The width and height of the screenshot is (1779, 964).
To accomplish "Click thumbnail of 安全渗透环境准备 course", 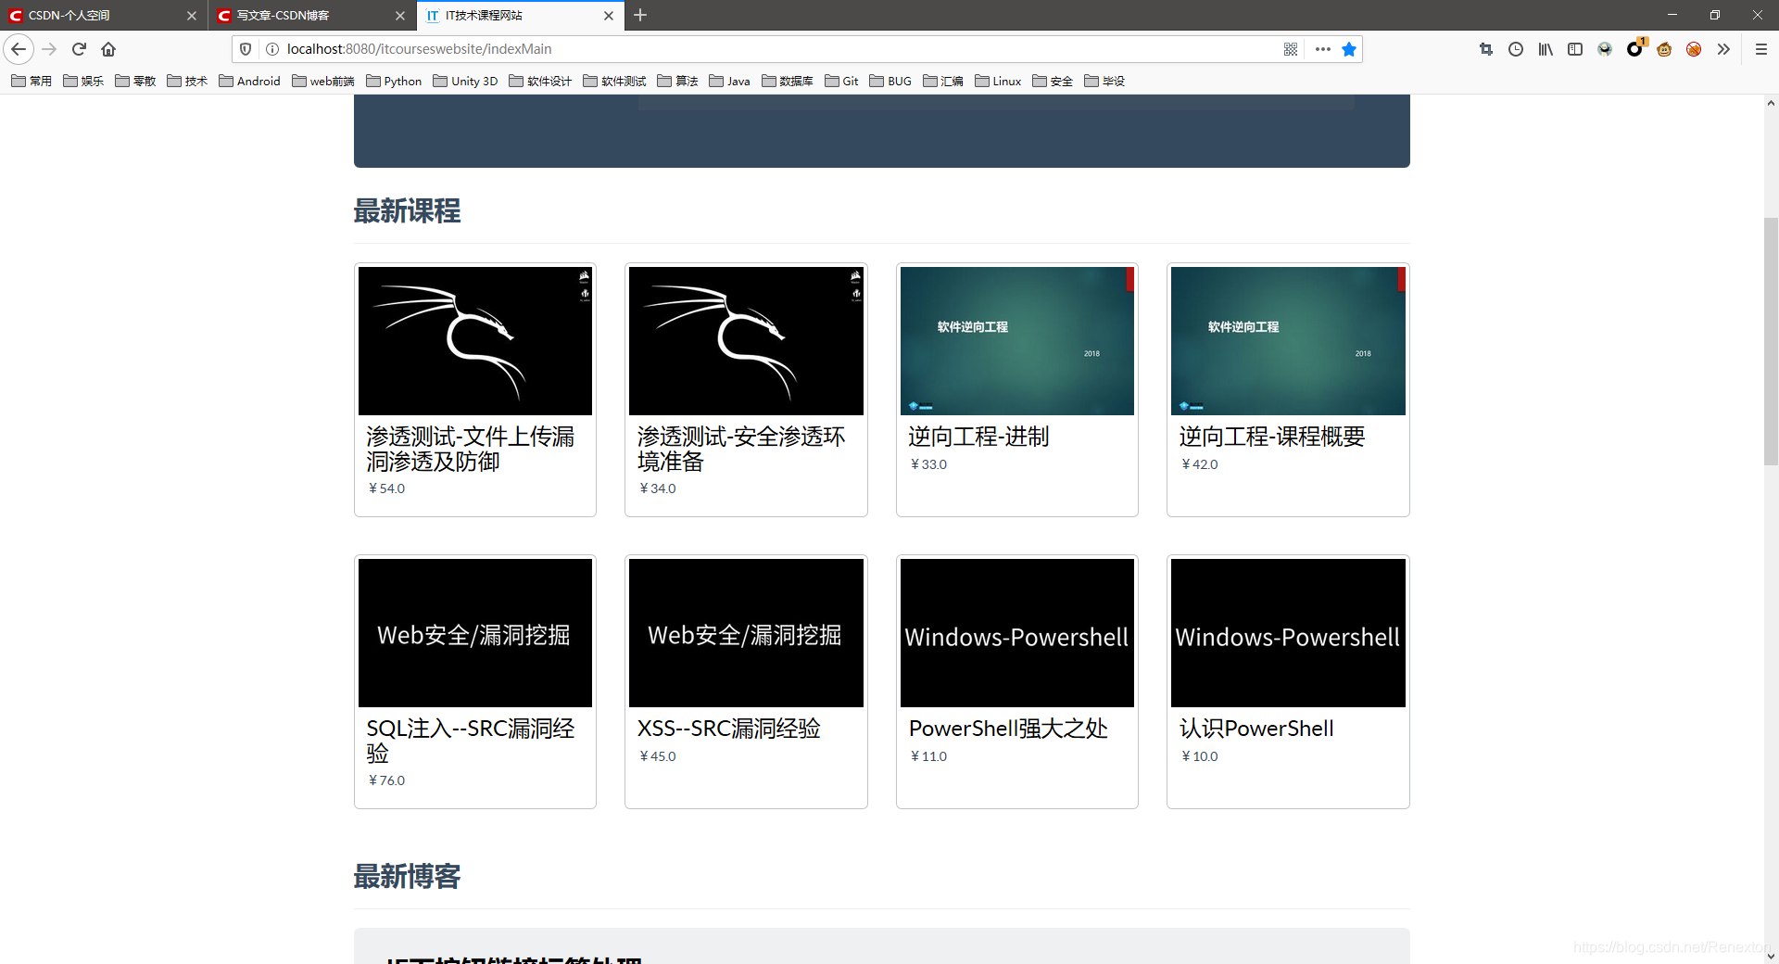I will (746, 341).
